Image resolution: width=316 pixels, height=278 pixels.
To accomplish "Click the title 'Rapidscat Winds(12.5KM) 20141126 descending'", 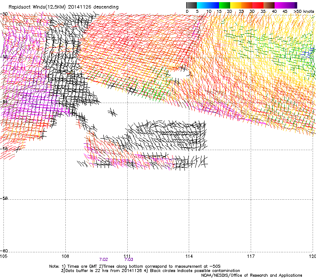I will [x=64, y=7].
